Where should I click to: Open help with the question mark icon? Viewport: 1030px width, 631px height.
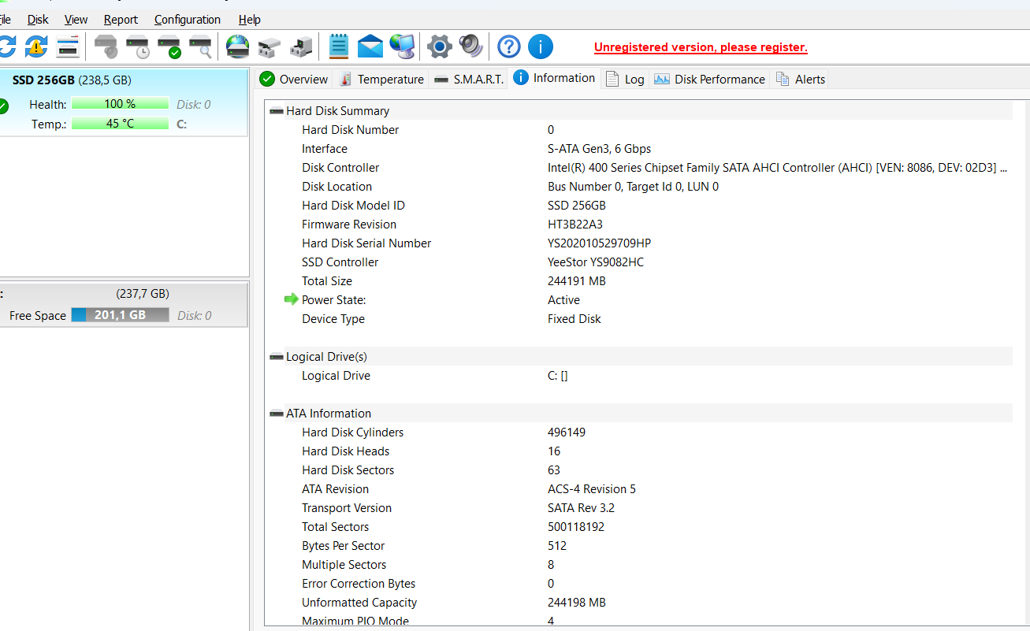[x=509, y=46]
